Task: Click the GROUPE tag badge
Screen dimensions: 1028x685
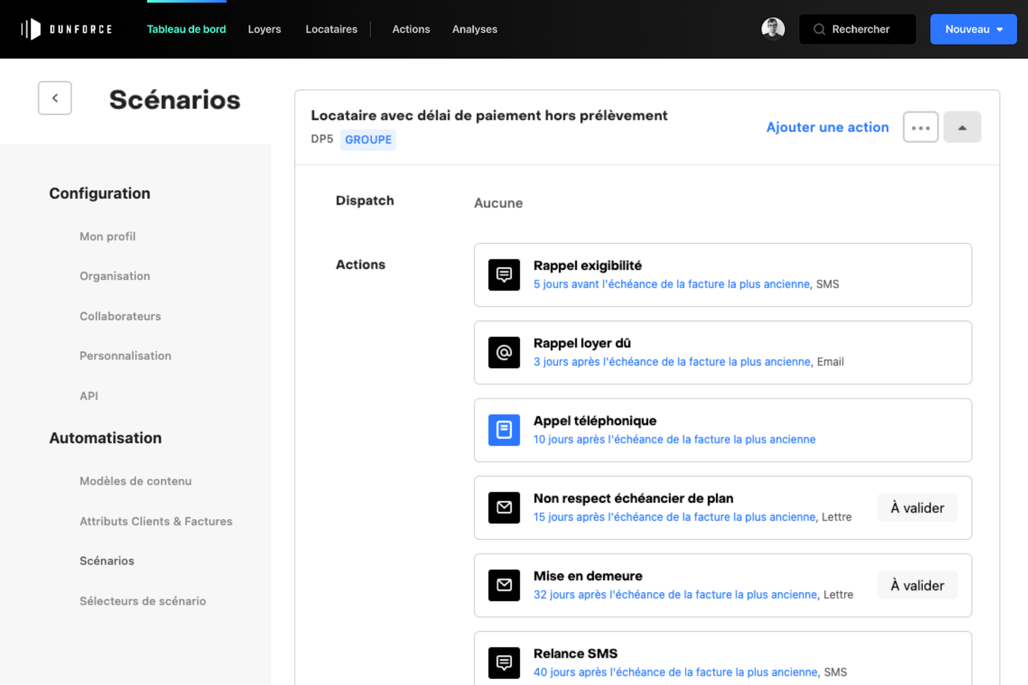Action: point(368,140)
